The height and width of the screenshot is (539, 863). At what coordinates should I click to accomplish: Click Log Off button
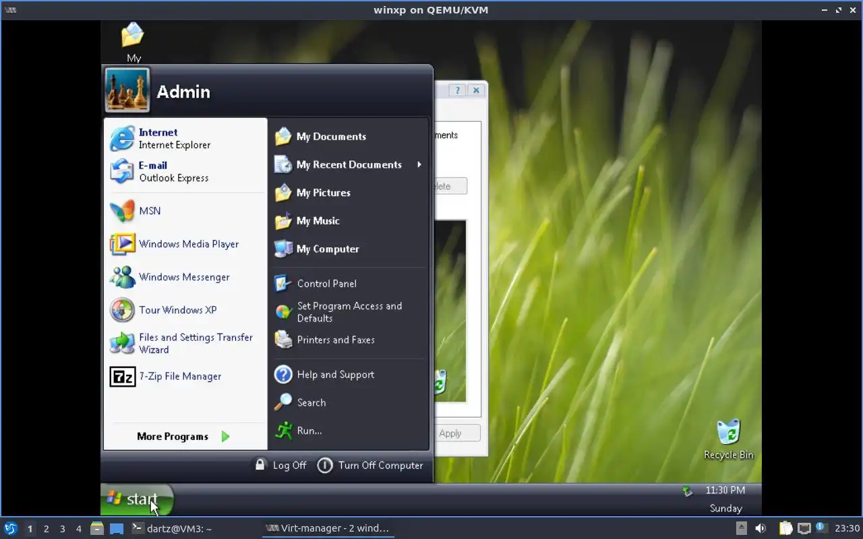click(280, 465)
